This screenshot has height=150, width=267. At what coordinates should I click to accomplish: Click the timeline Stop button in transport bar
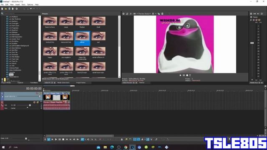tap(63, 139)
